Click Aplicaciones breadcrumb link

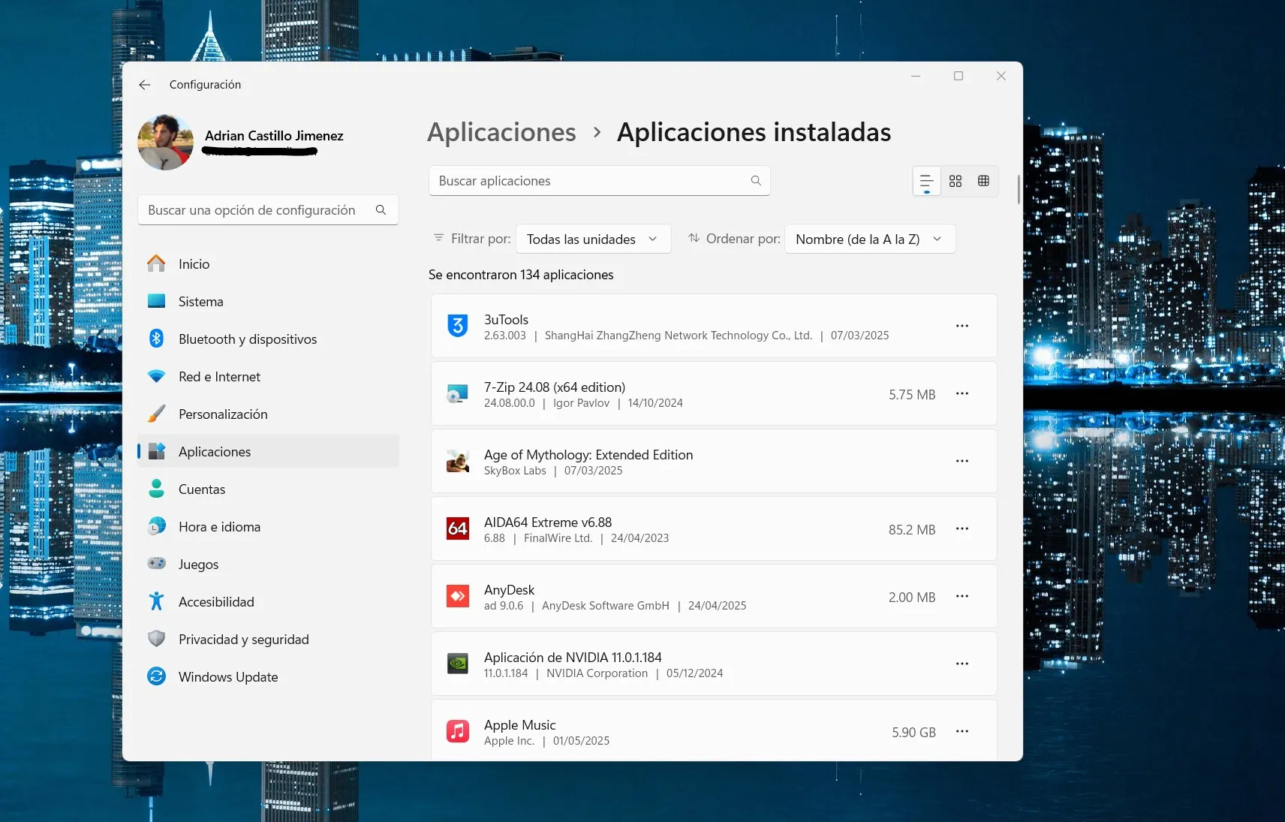click(x=501, y=132)
